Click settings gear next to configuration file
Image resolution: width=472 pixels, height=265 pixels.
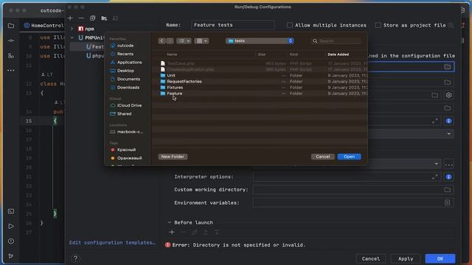(x=448, y=95)
